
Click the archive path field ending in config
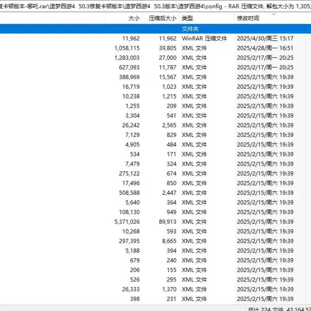tap(155, 6)
